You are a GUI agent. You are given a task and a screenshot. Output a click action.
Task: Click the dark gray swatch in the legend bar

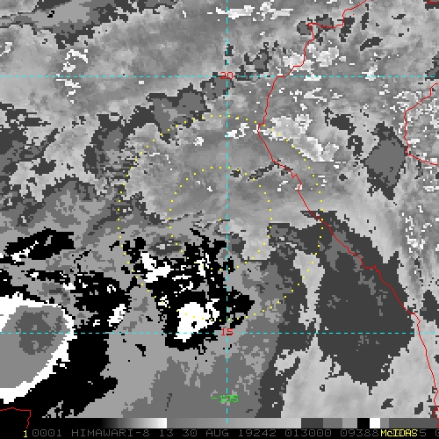[x=312, y=423]
